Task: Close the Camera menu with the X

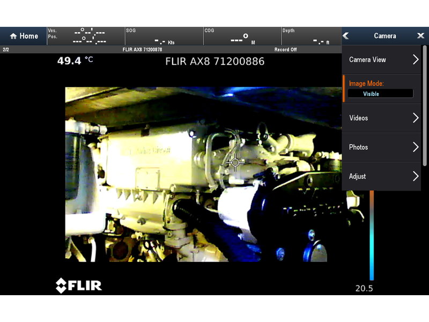Action: coord(420,36)
